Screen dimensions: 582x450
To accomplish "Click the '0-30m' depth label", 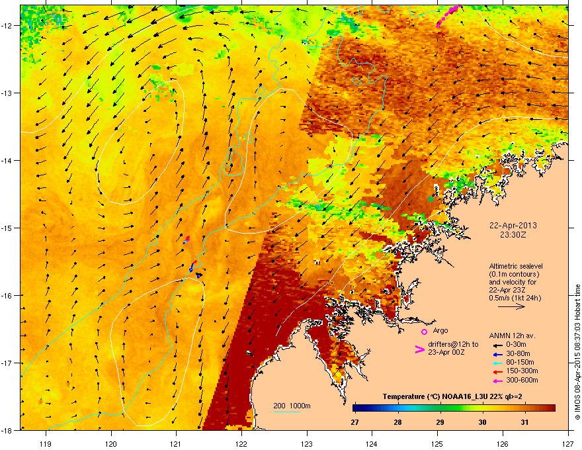I will 516,344.
